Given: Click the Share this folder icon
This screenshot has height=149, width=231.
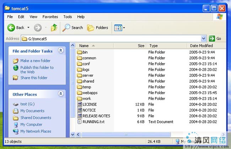Looking at the screenshot, I should pyautogui.click(x=16, y=78).
